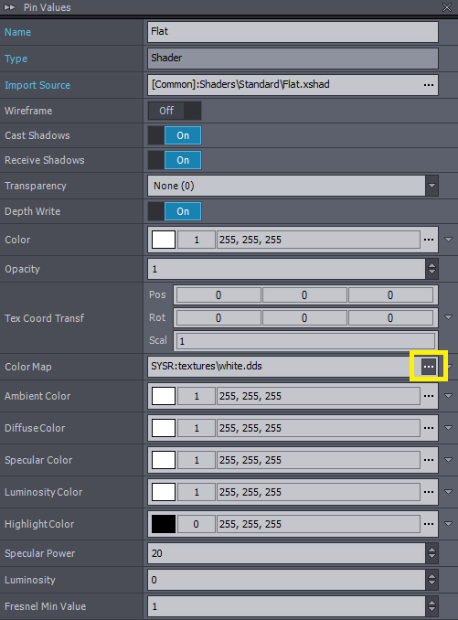Click the Opacity stepper arrows
The height and width of the screenshot is (620, 458).
(431, 269)
